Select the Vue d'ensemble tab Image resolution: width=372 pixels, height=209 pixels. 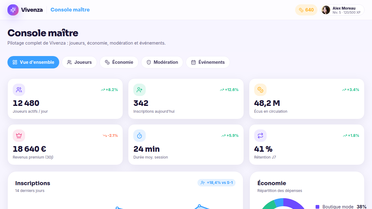coord(33,62)
